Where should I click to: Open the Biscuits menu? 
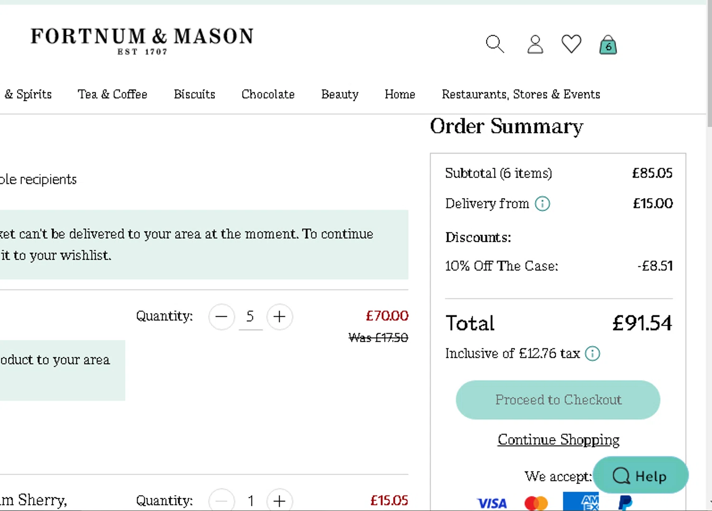click(195, 94)
